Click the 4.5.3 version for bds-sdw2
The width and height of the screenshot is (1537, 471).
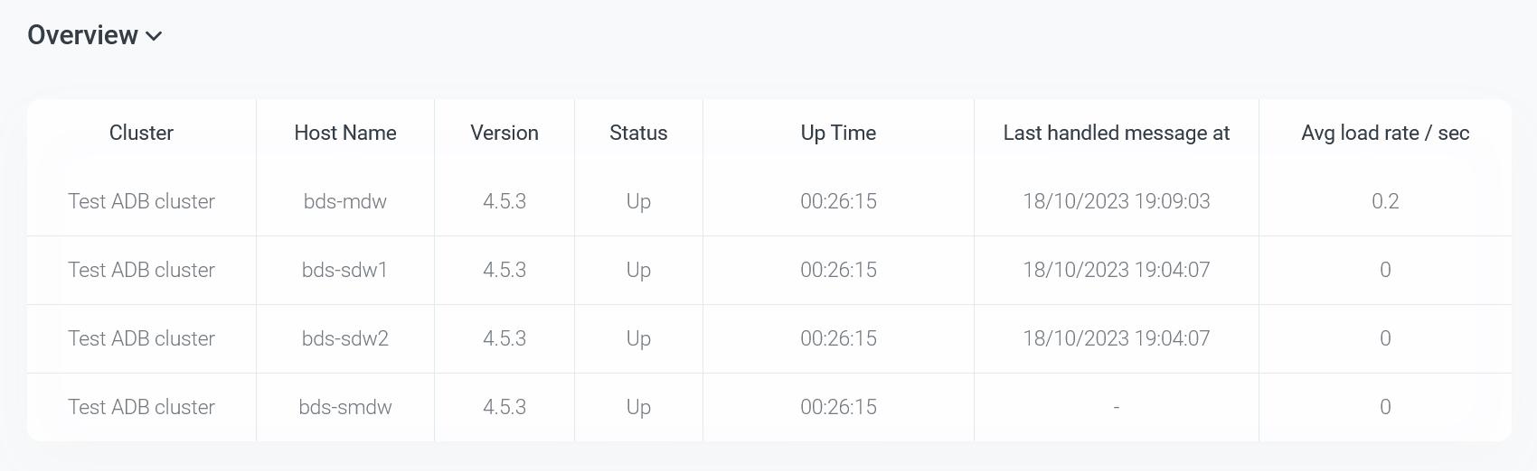504,338
